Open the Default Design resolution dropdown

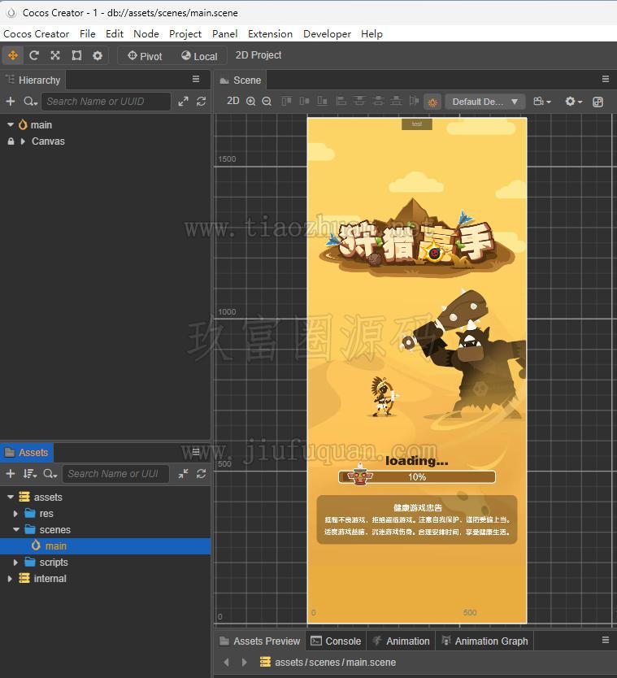coord(484,102)
